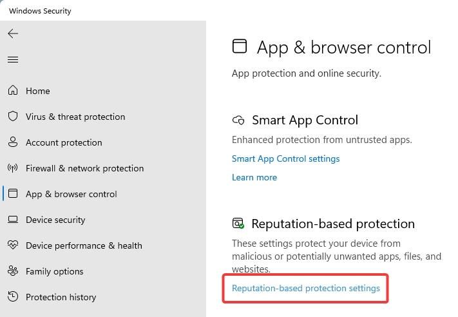Click the back arrow icon
458x317 pixels.
pyautogui.click(x=13, y=34)
